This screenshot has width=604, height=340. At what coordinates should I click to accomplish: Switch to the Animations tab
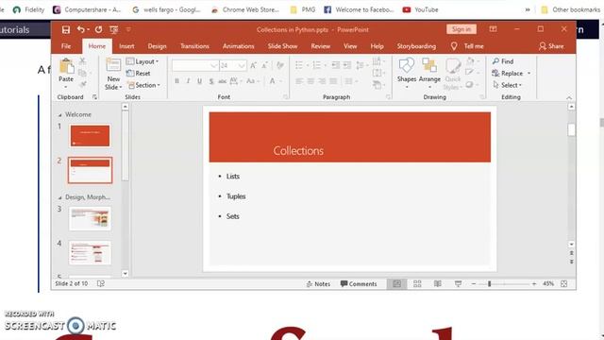pos(238,46)
